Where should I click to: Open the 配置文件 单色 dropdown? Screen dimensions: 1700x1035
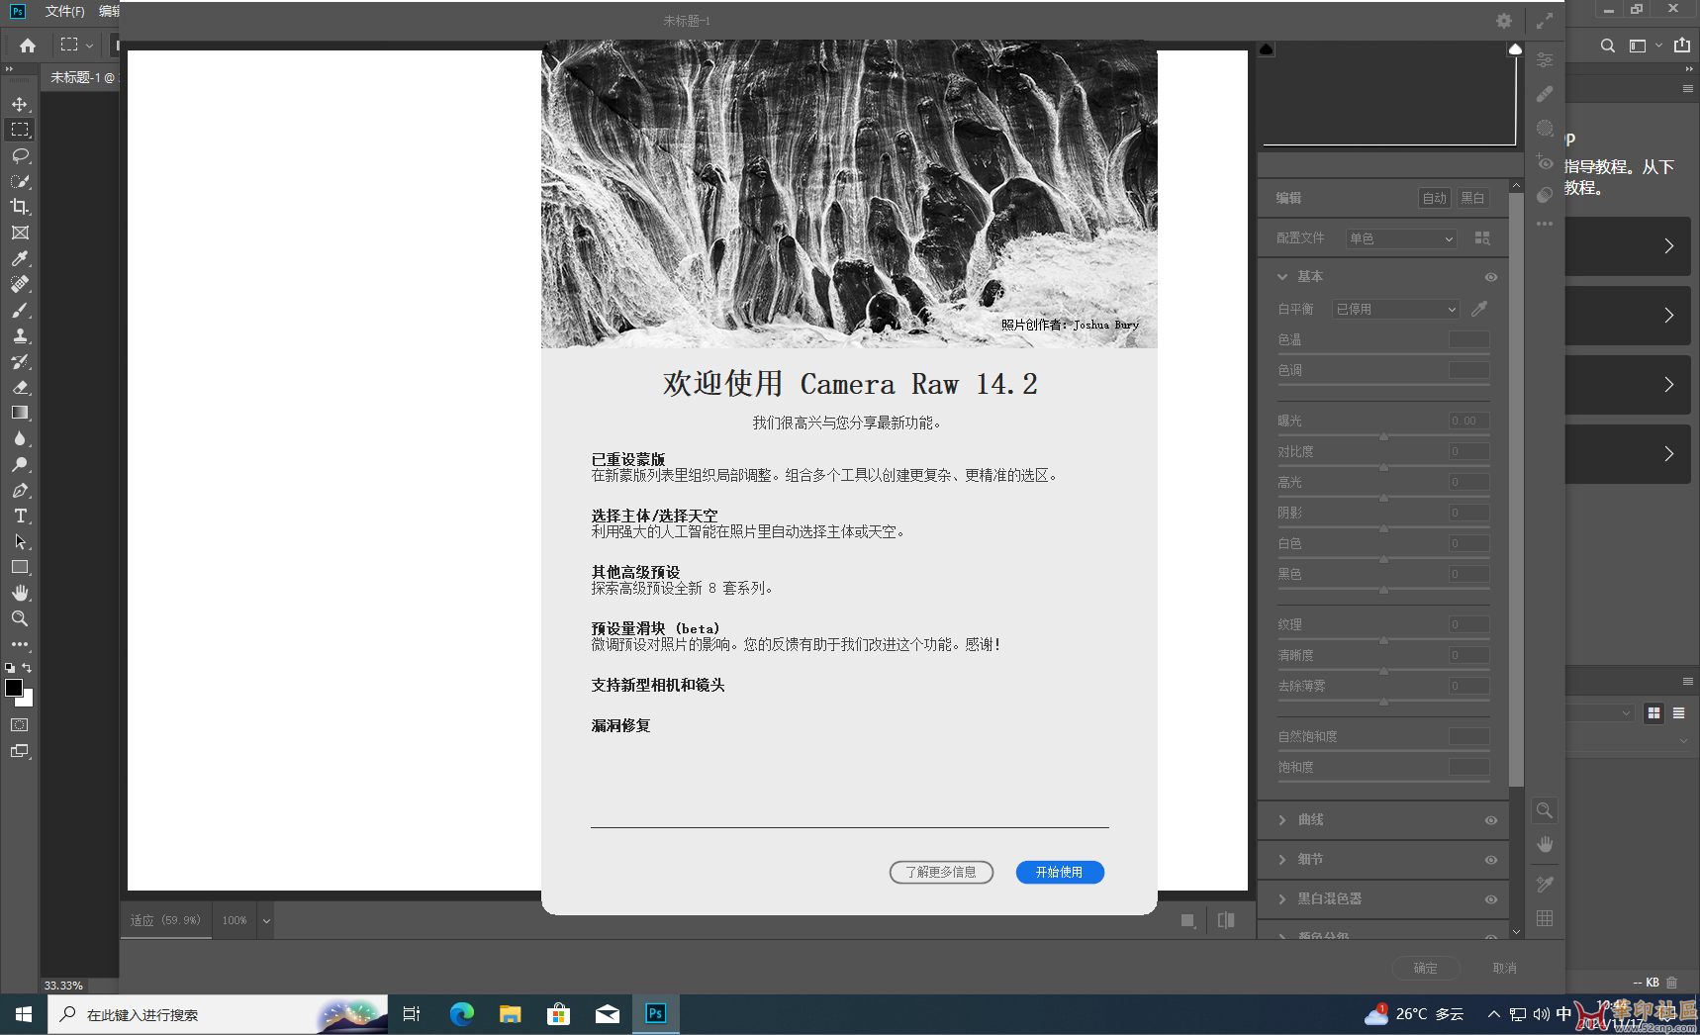point(1401,238)
